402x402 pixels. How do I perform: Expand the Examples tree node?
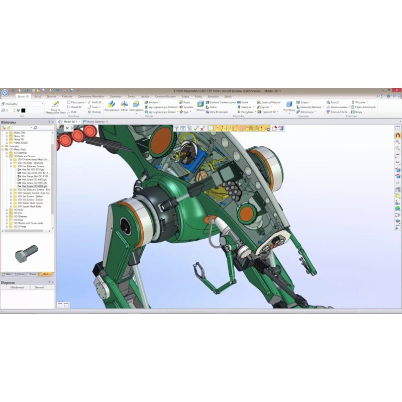(3, 146)
